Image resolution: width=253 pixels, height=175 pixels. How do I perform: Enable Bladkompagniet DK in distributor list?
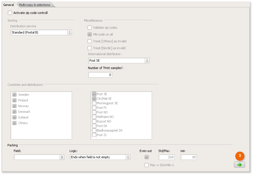(x=94, y=130)
